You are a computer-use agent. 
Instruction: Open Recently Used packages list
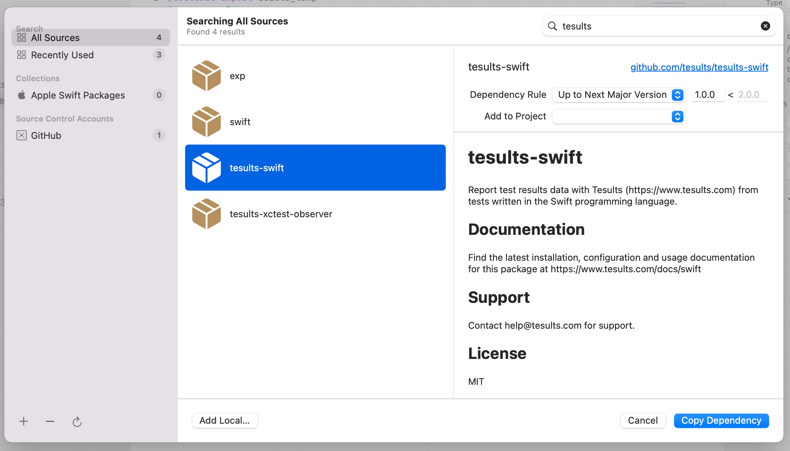click(91, 55)
